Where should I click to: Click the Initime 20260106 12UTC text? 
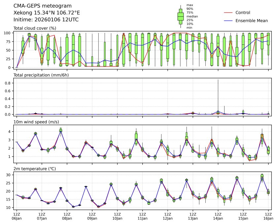[x=46, y=20]
